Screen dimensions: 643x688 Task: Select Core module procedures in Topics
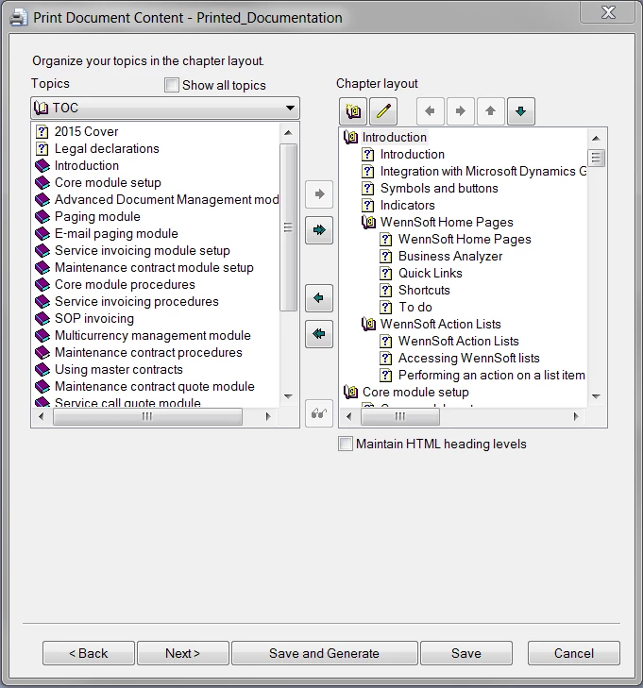pos(125,284)
